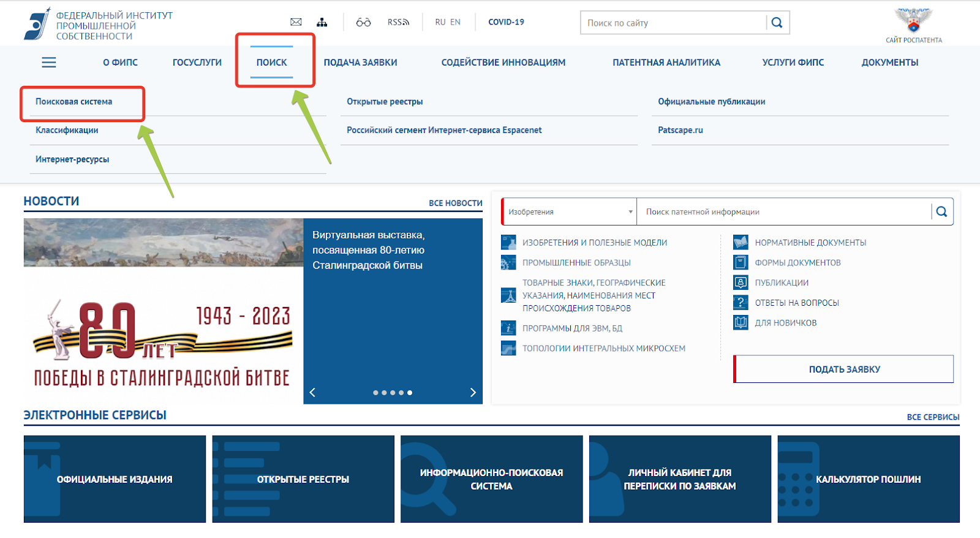Open the СОДЕЙСТВИЕ ИННОВАЦИЯМ menu
This screenshot has width=980, height=538.
click(503, 63)
